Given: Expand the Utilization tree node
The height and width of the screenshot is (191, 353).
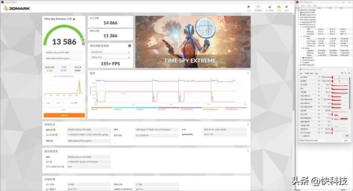Looking at the screenshot, I should 300,58.
